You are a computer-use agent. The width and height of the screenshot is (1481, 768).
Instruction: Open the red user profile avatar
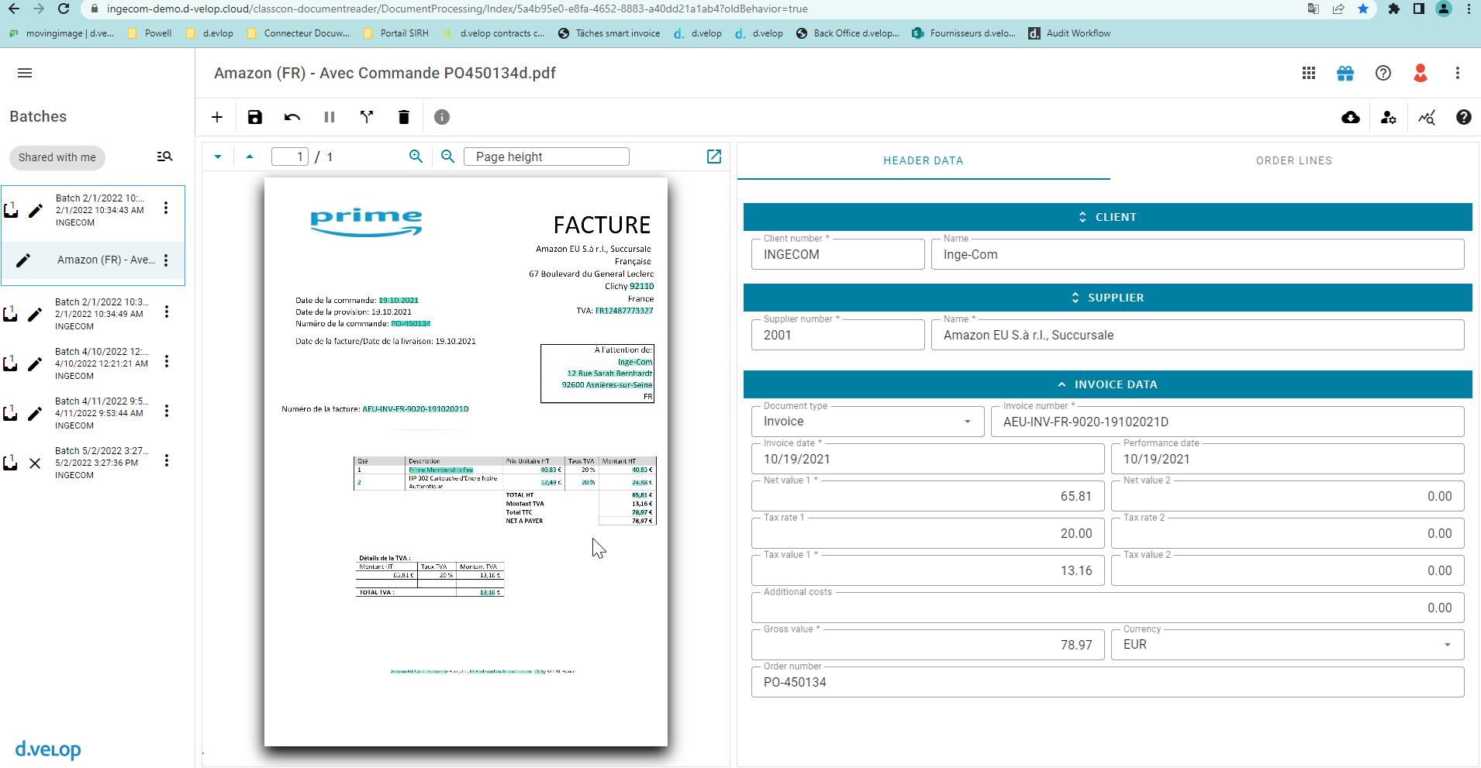coord(1421,73)
